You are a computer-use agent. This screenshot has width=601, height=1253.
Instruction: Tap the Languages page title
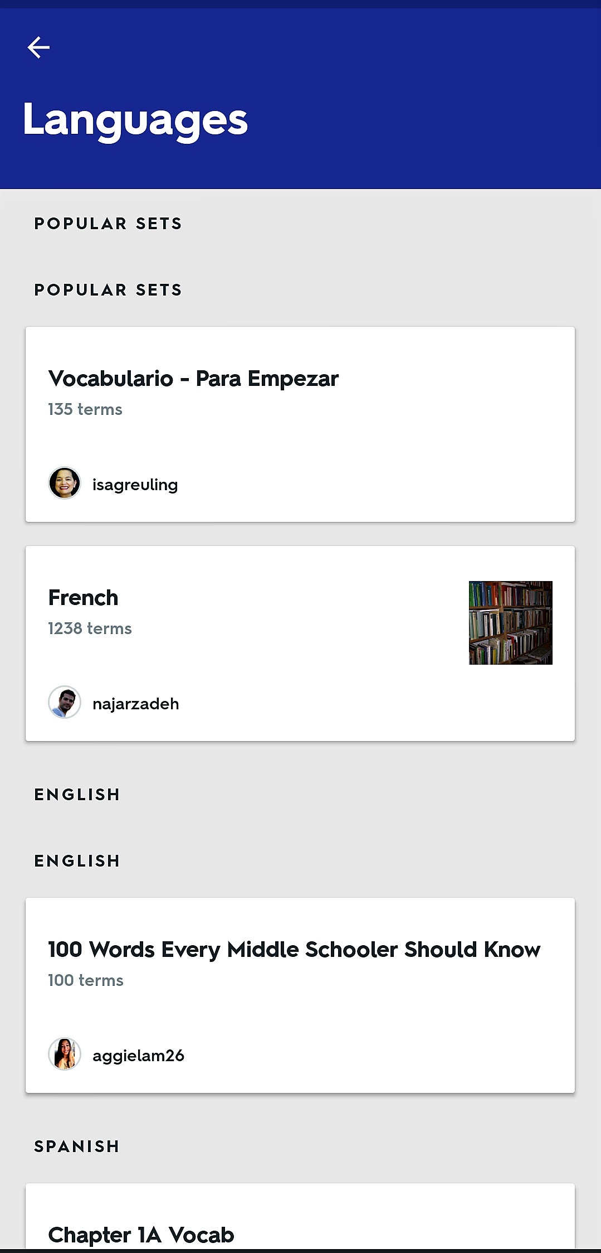(135, 119)
